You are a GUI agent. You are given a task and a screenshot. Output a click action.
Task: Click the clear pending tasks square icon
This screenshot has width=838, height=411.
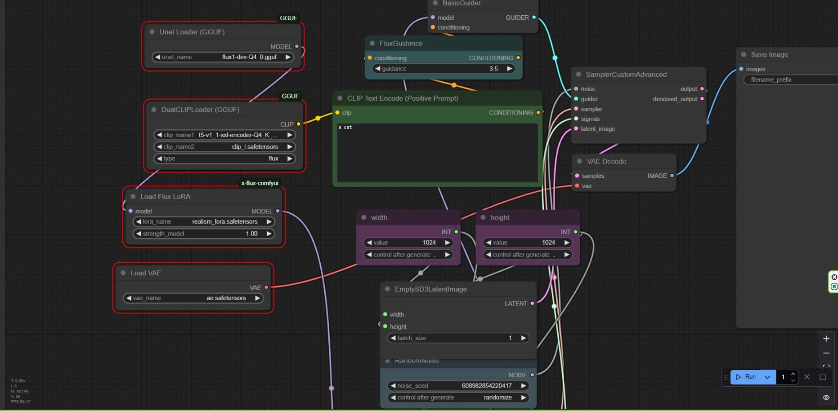[823, 377]
